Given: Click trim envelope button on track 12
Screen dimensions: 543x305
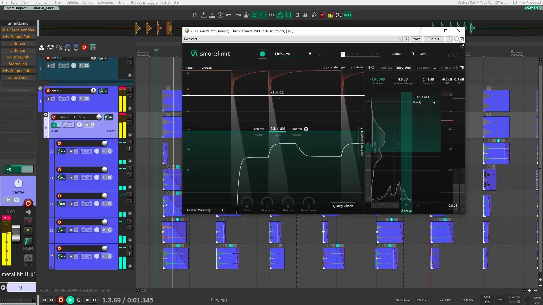Looking at the screenshot, I should pos(86,204).
